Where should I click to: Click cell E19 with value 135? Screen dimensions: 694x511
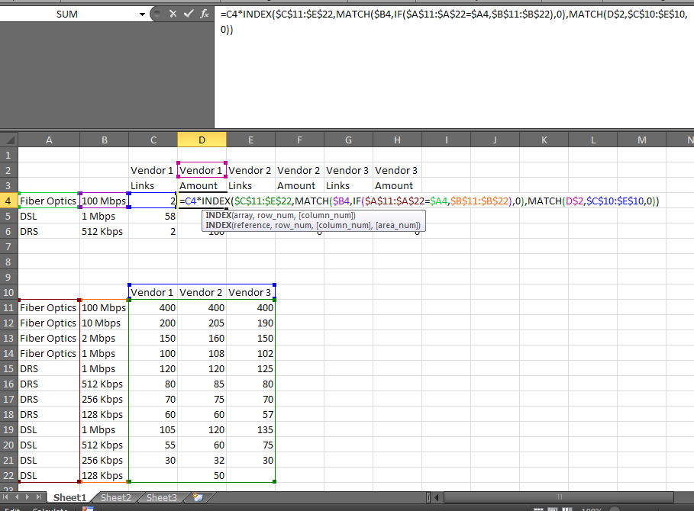coord(250,429)
